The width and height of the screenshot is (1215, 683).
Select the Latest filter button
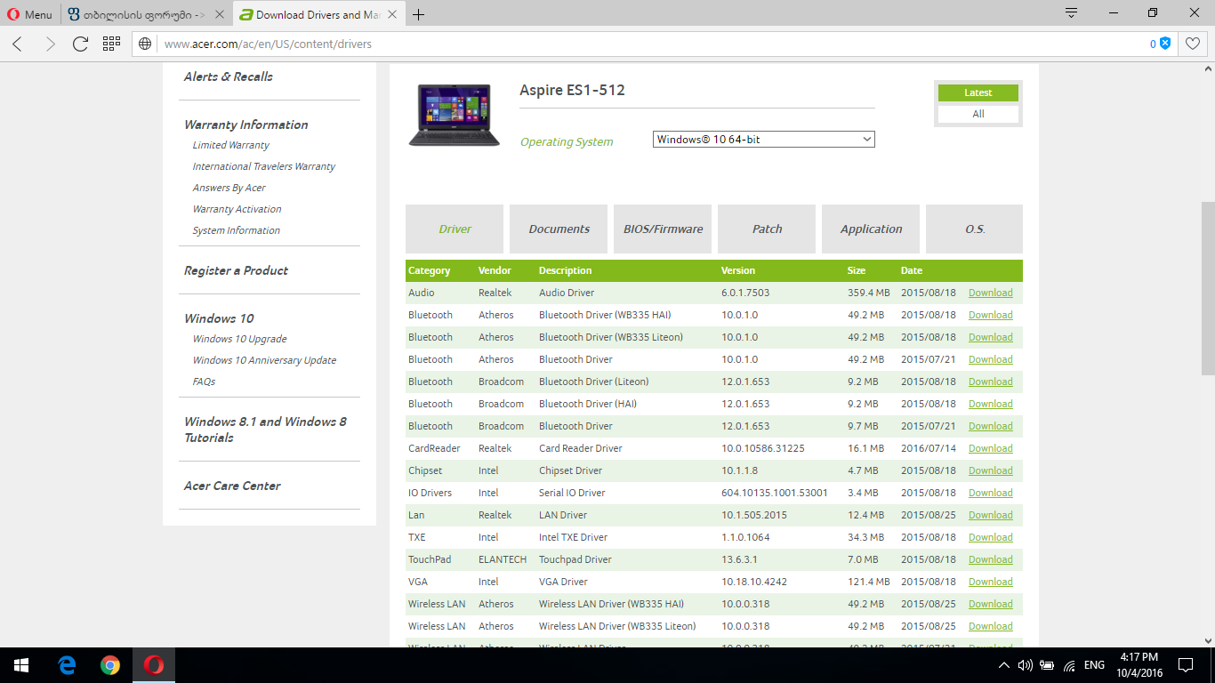(x=978, y=92)
